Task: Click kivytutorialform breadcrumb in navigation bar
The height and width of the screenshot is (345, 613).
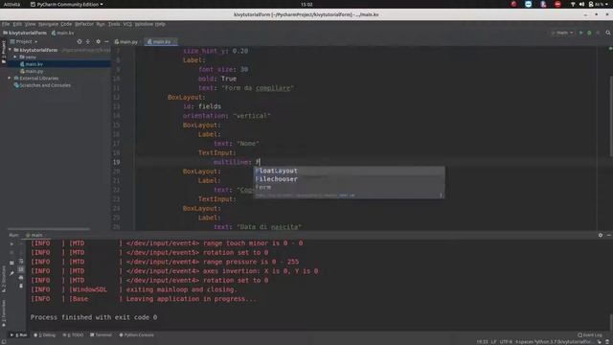Action: point(25,33)
